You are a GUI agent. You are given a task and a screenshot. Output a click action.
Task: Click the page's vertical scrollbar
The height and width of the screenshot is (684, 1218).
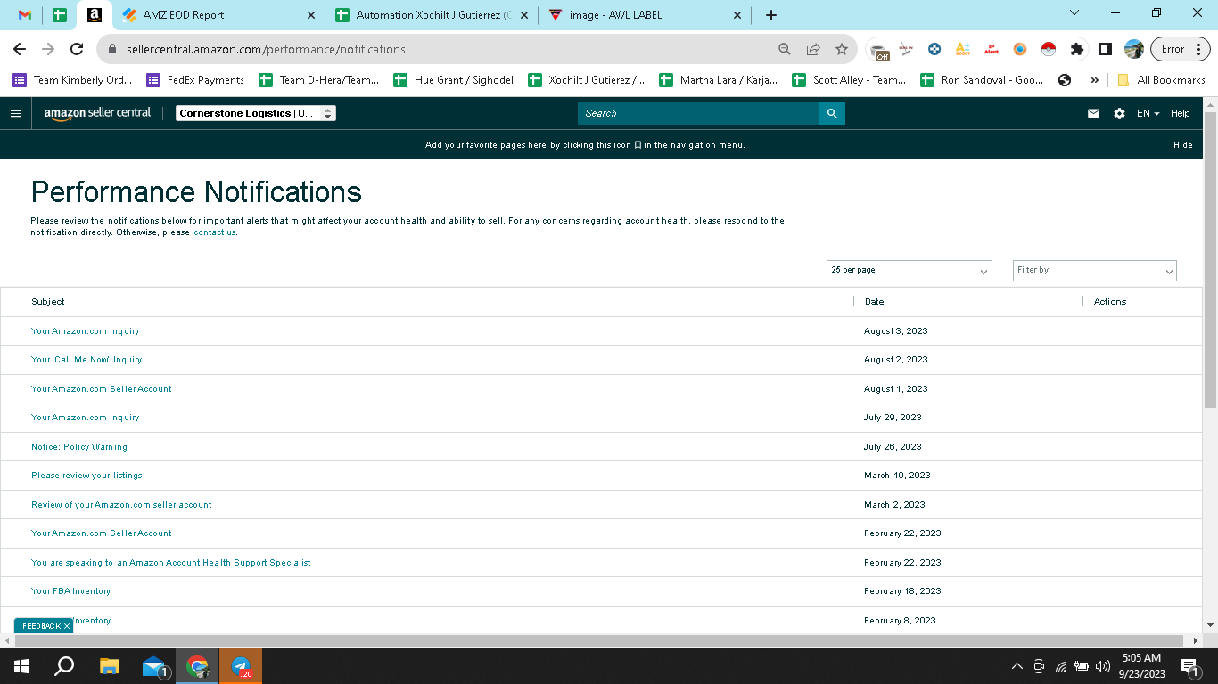click(x=1210, y=258)
